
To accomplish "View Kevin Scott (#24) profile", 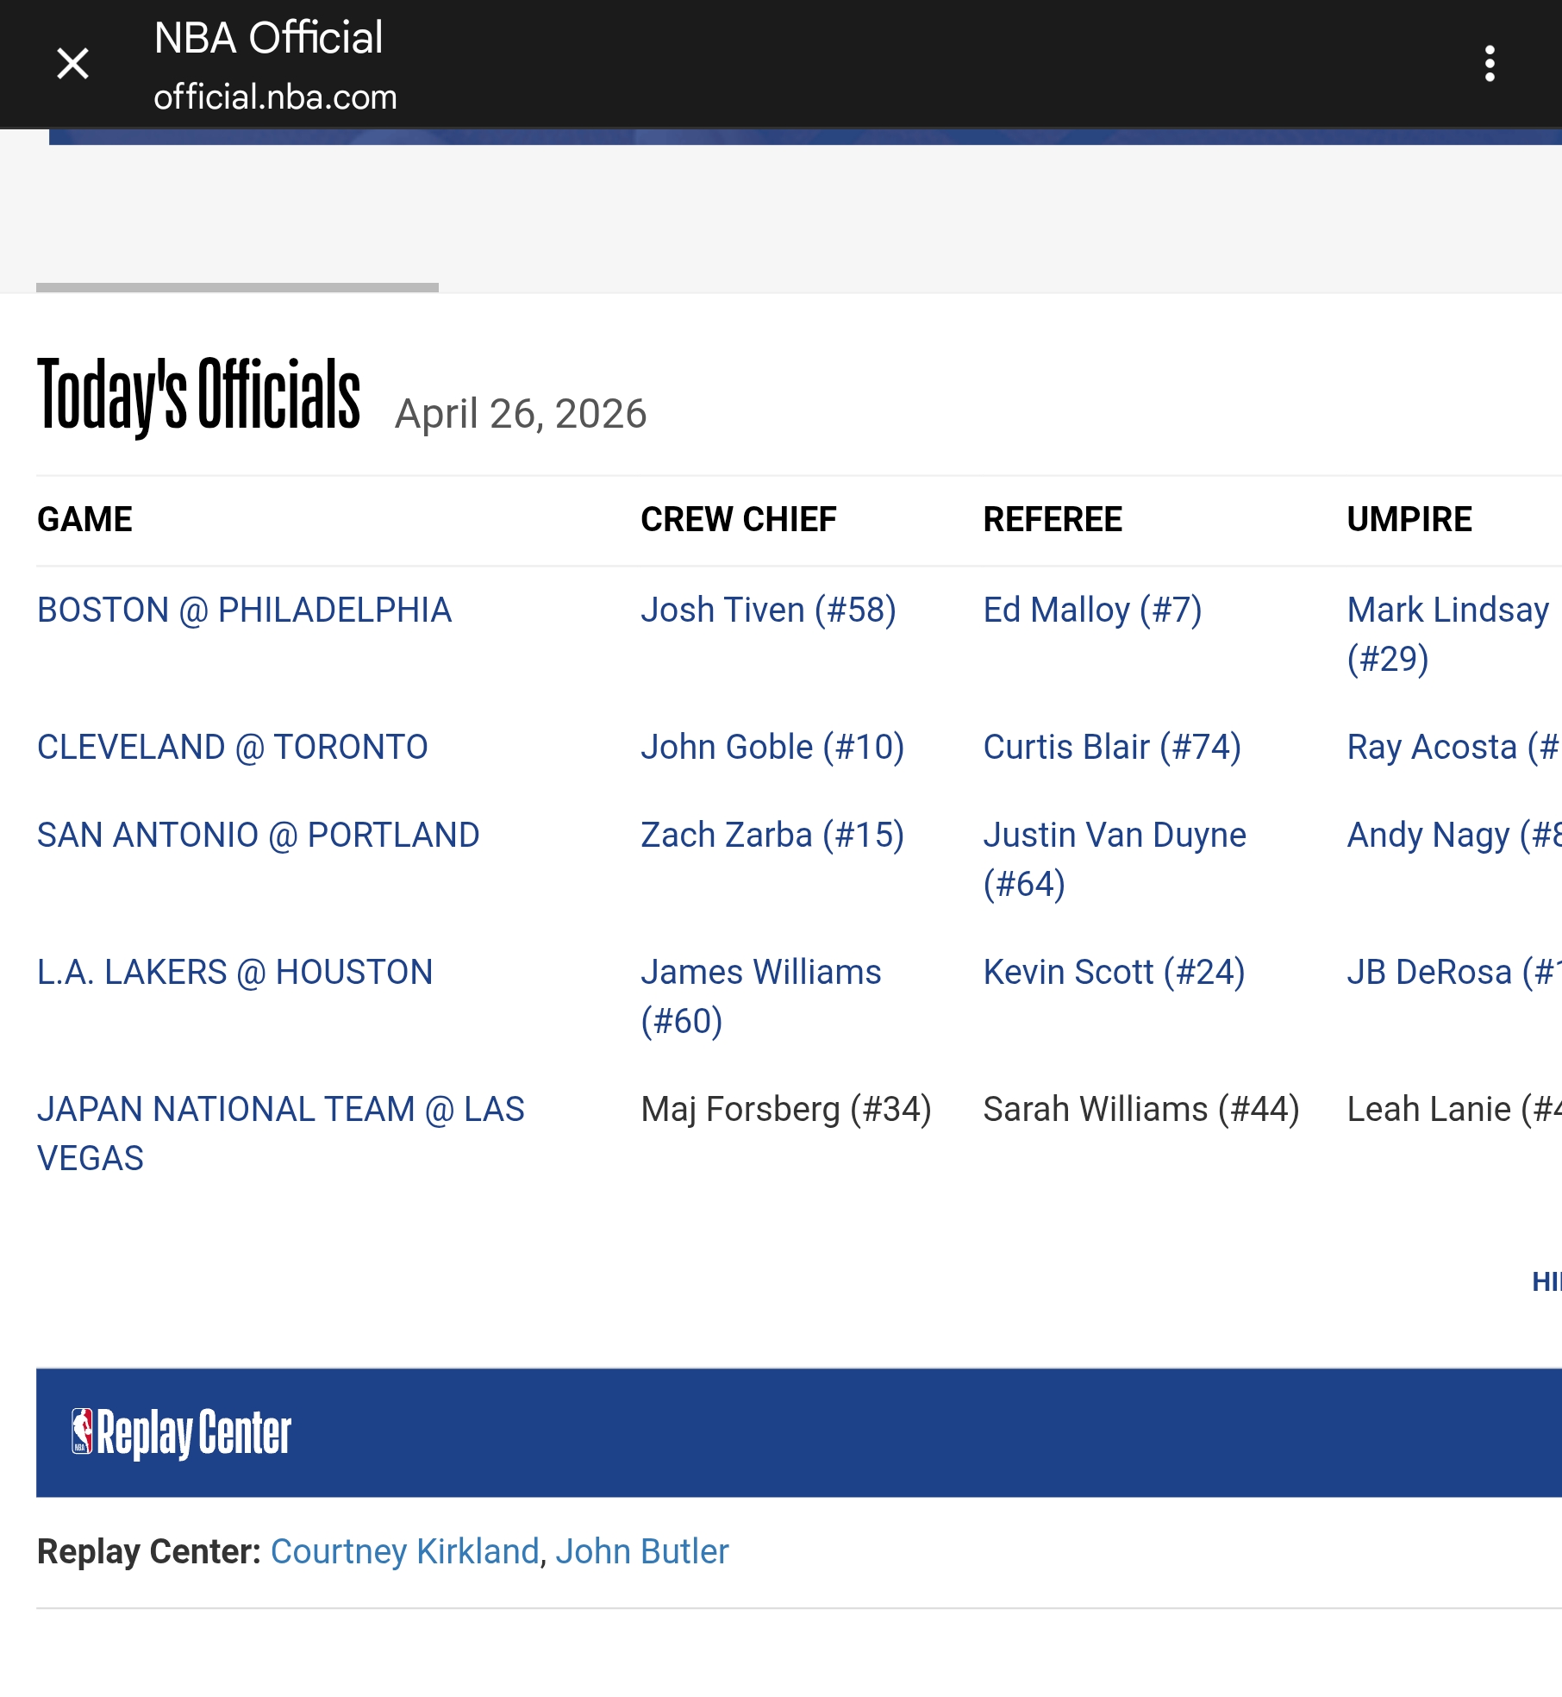I will 1114,972.
